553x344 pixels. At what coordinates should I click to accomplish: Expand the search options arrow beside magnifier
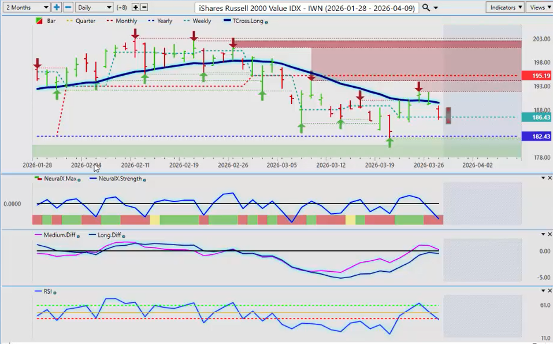coord(435,8)
